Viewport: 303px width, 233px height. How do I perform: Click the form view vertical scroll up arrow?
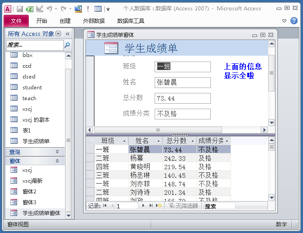(x=272, y=44)
